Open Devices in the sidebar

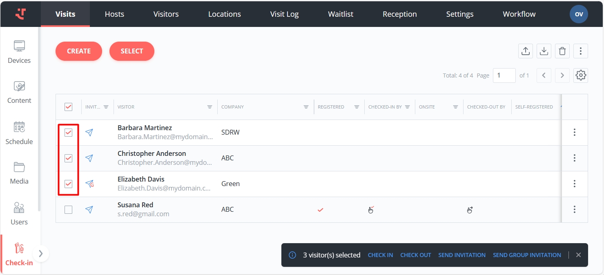click(19, 52)
